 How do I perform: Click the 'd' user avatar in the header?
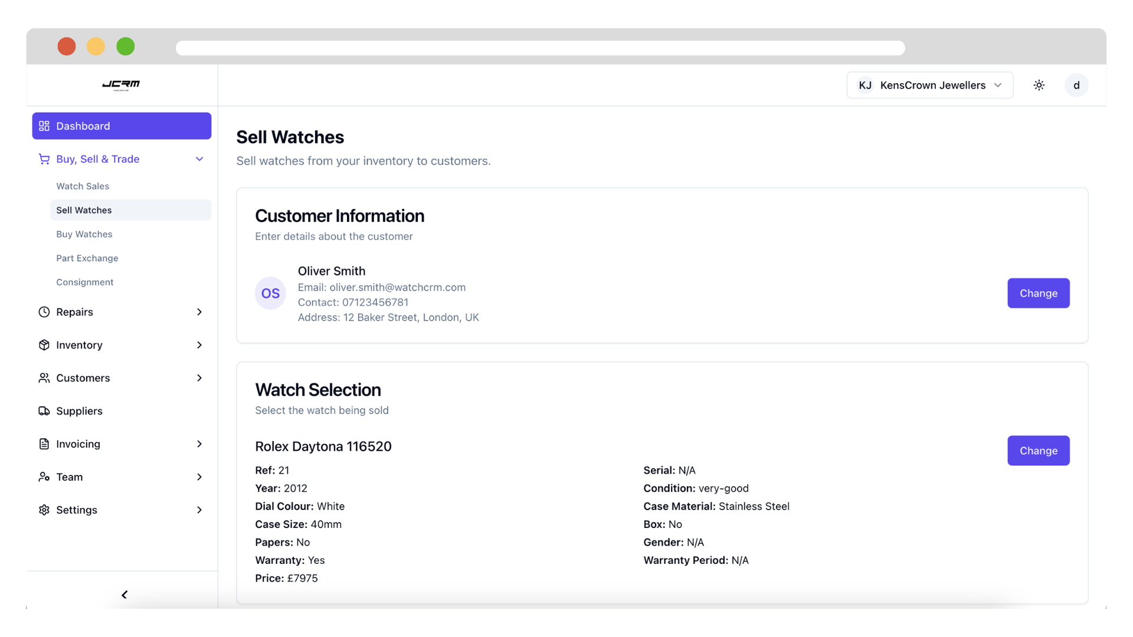[1076, 85]
